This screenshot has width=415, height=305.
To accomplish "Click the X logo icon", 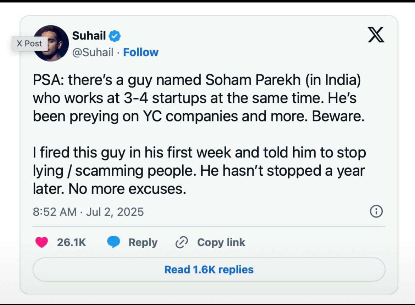I will (x=376, y=35).
